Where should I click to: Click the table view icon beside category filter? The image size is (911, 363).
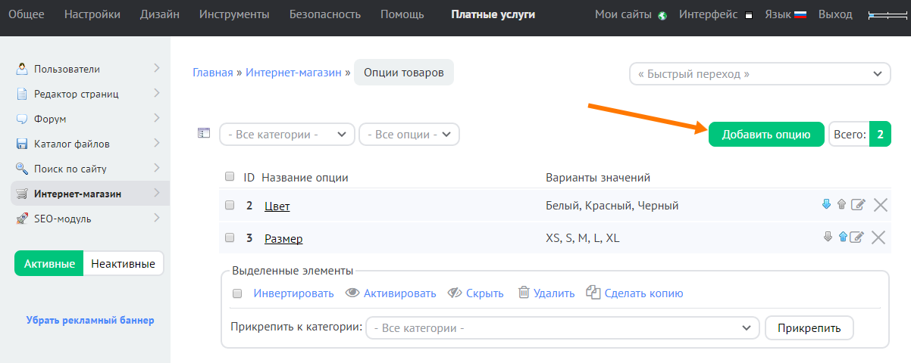click(x=203, y=133)
